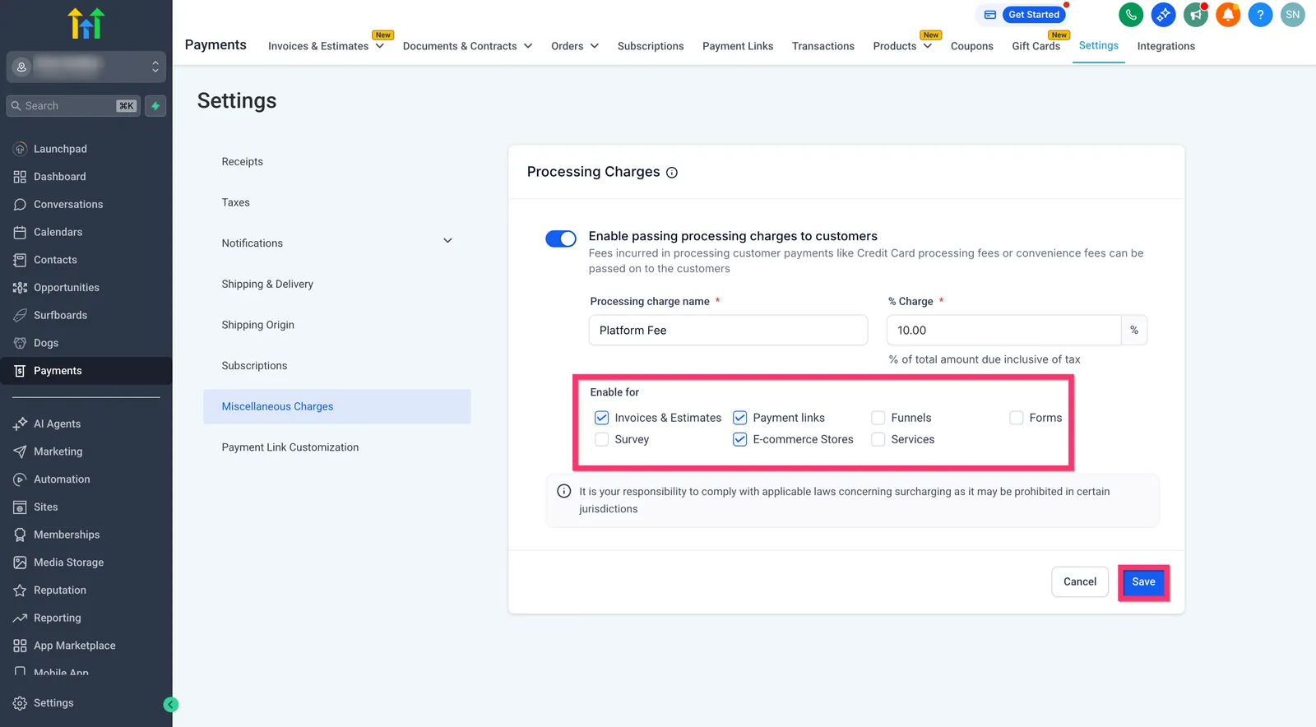Save the processing charges settings
The height and width of the screenshot is (727, 1316).
(x=1143, y=582)
